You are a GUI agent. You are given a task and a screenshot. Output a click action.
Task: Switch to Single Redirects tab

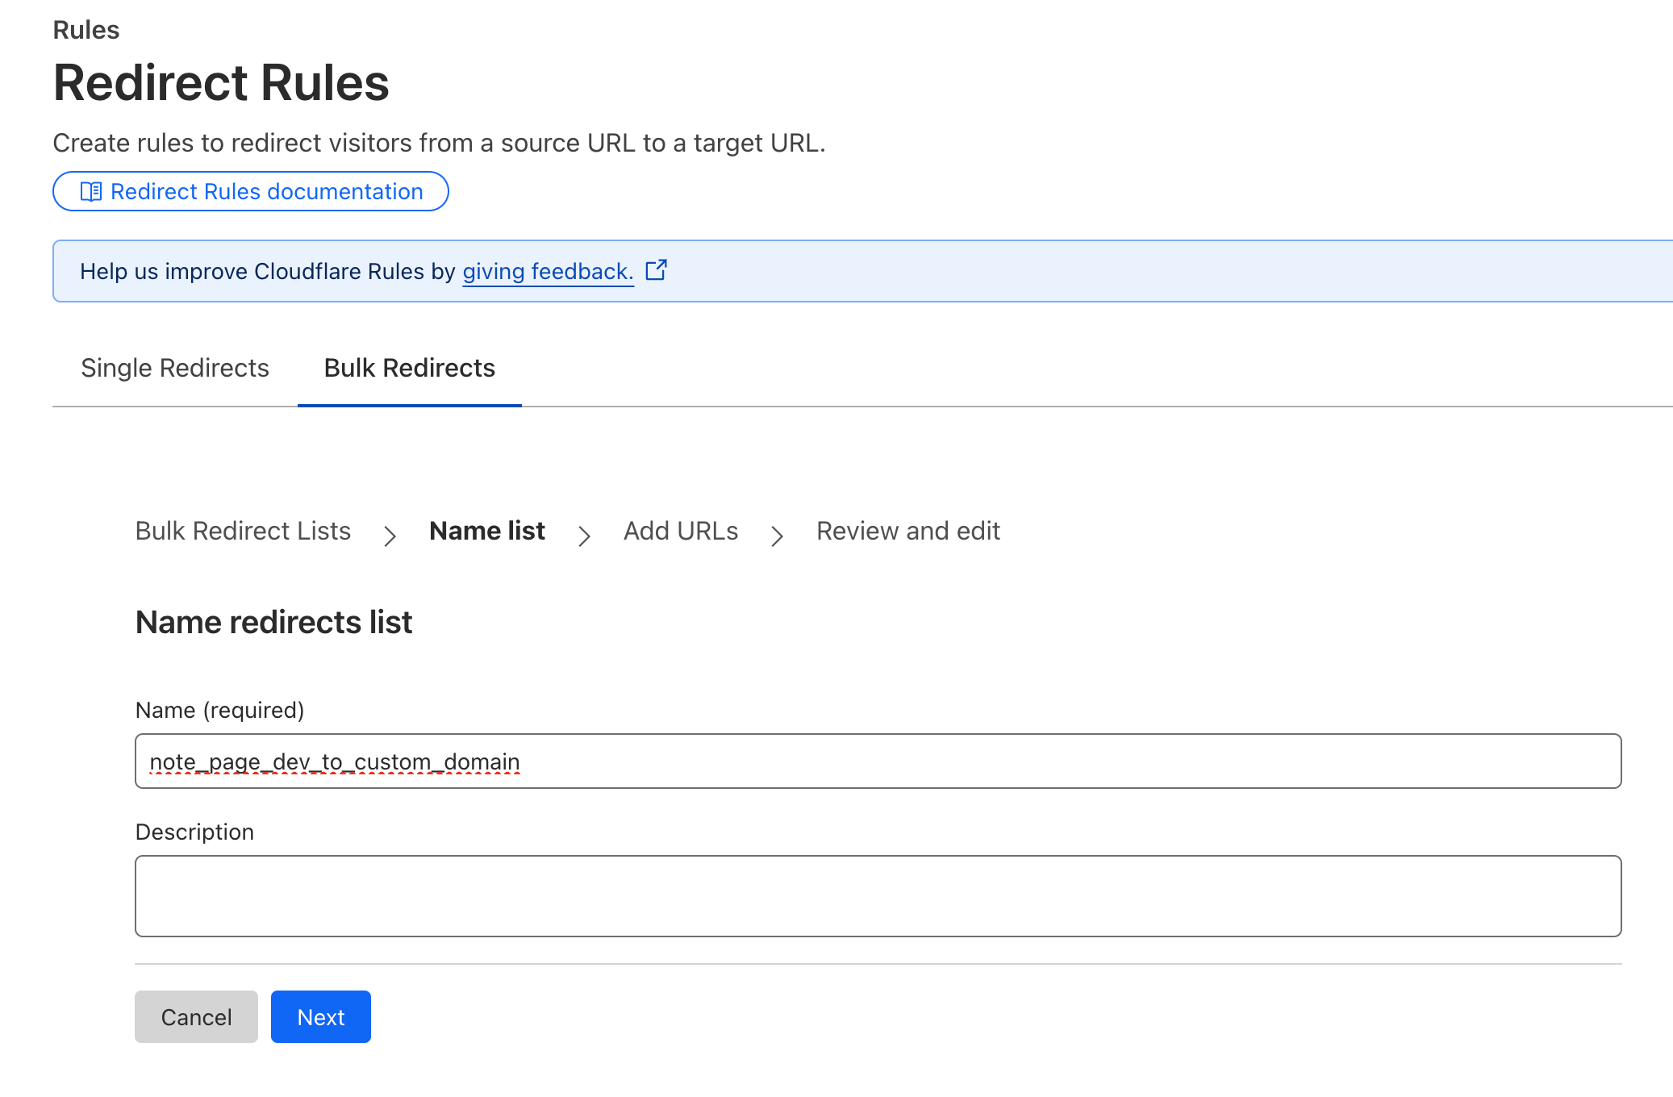175,368
